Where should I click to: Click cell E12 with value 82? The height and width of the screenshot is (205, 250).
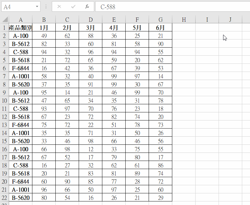pyautogui.click(x=114, y=117)
